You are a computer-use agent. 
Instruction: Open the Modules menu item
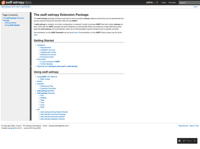coord(172,2)
